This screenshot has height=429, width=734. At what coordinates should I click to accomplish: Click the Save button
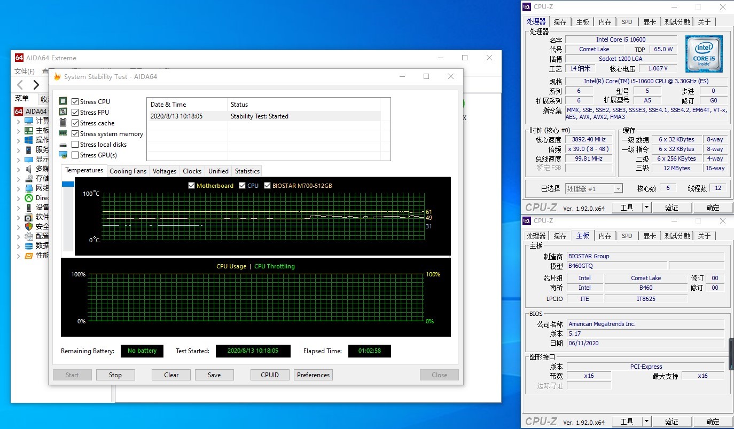point(214,375)
